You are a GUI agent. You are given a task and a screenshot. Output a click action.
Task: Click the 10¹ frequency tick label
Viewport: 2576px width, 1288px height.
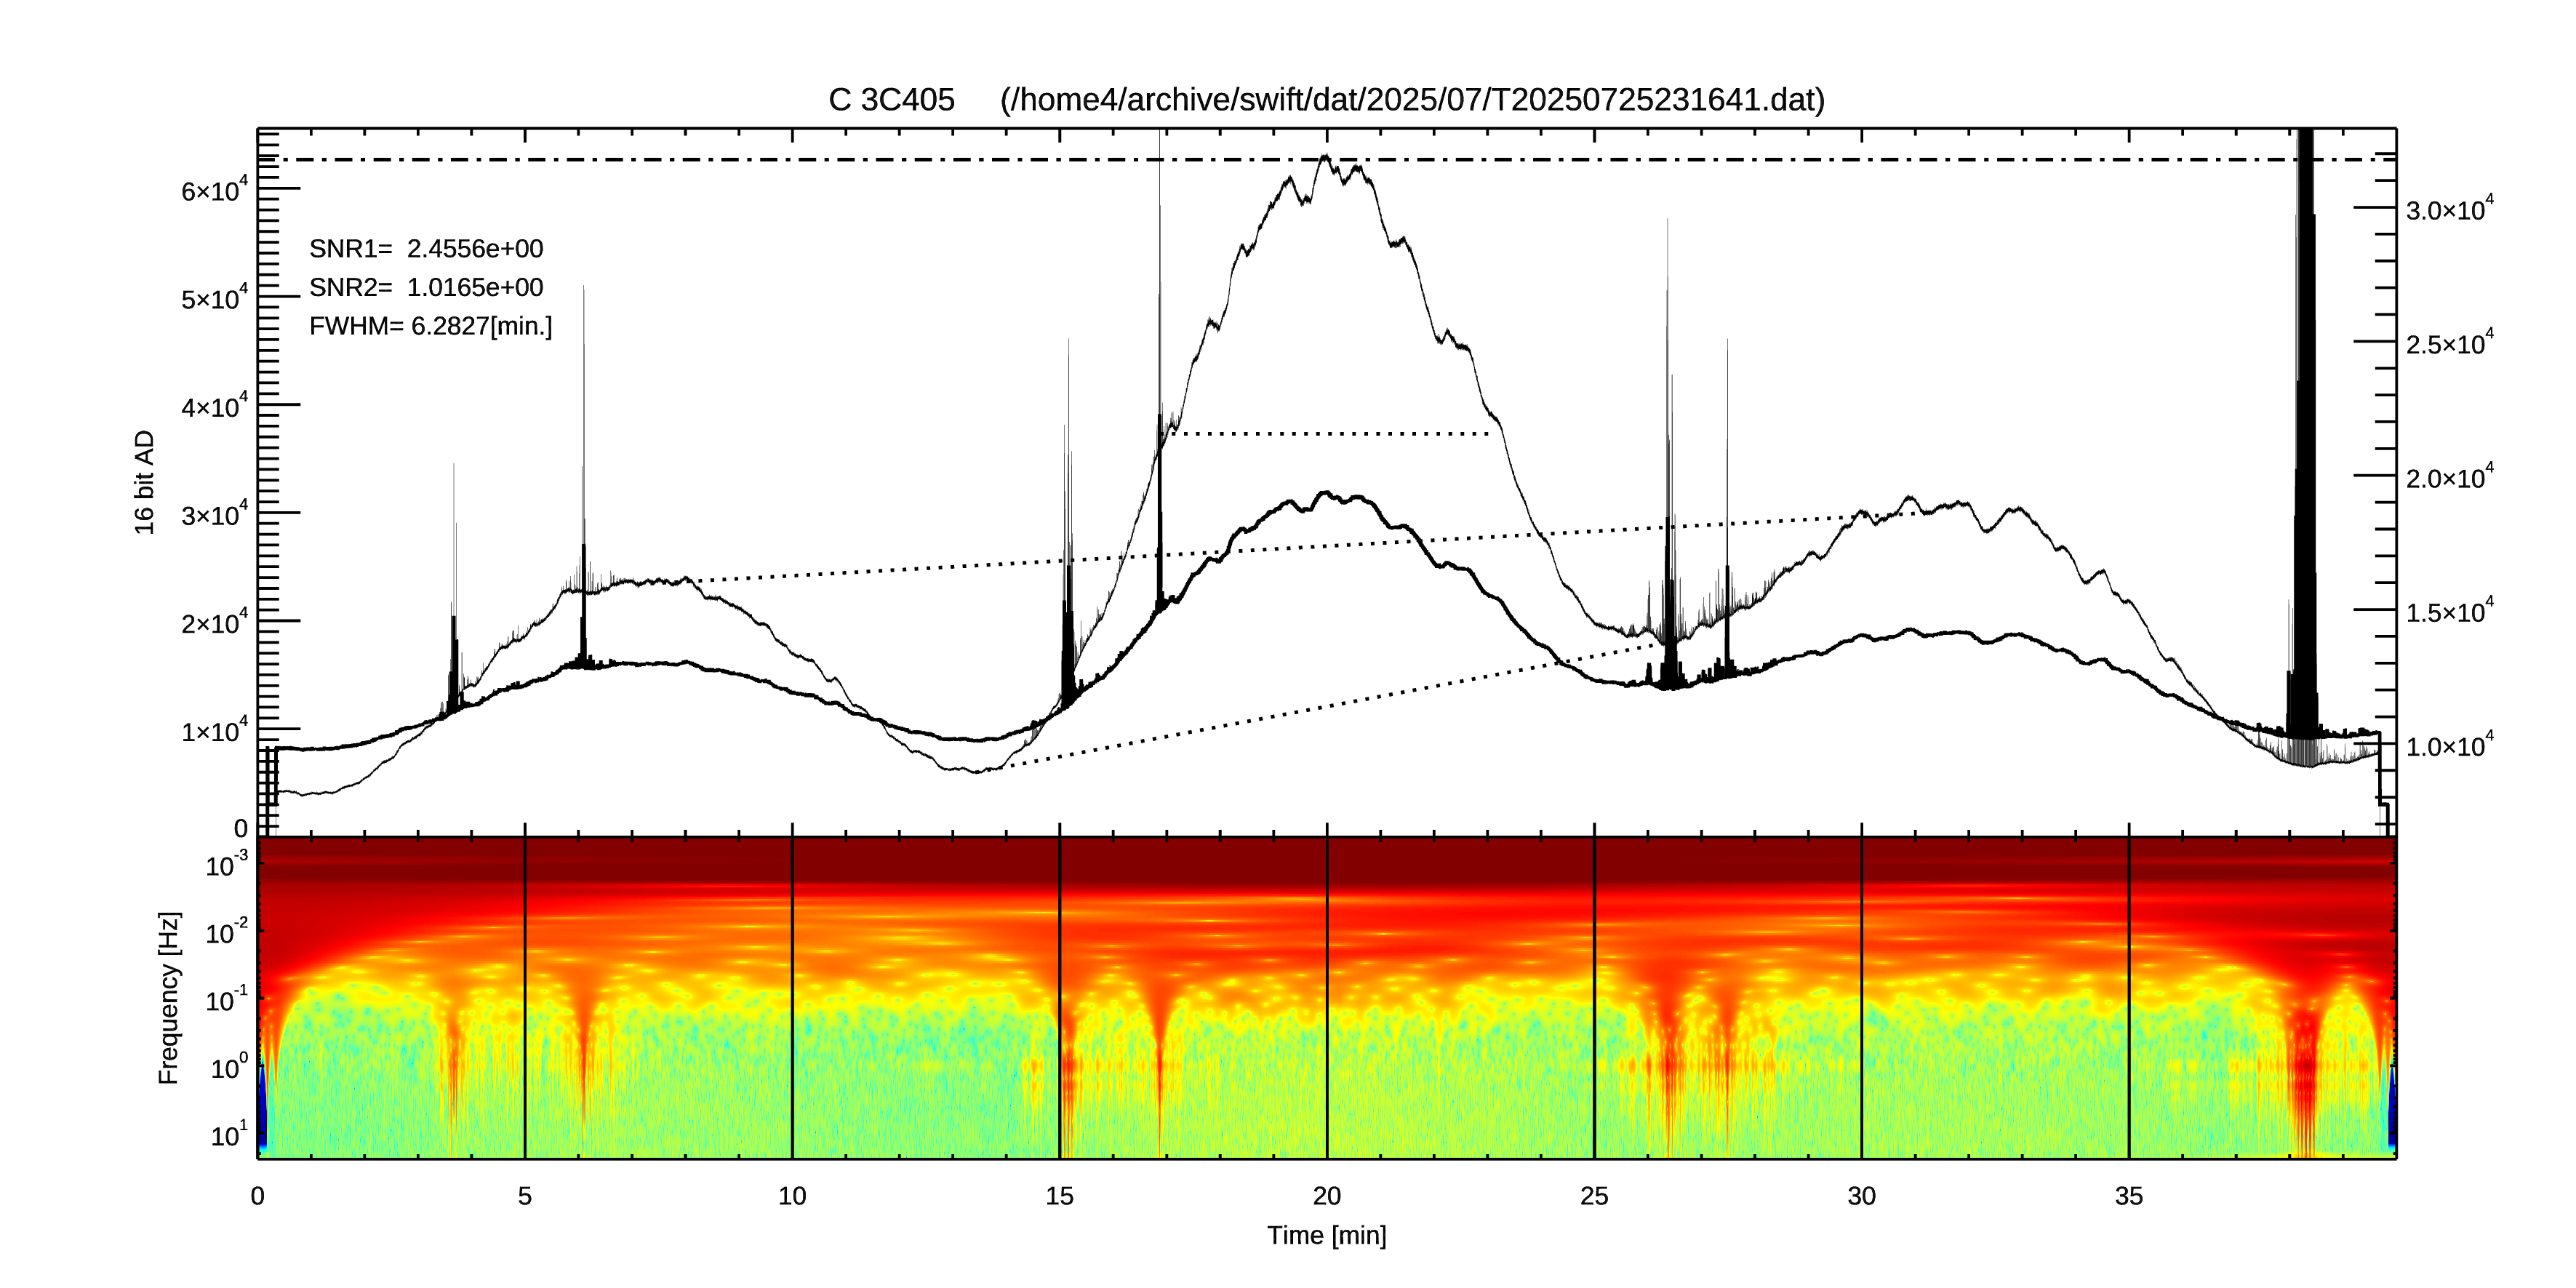(x=229, y=1134)
